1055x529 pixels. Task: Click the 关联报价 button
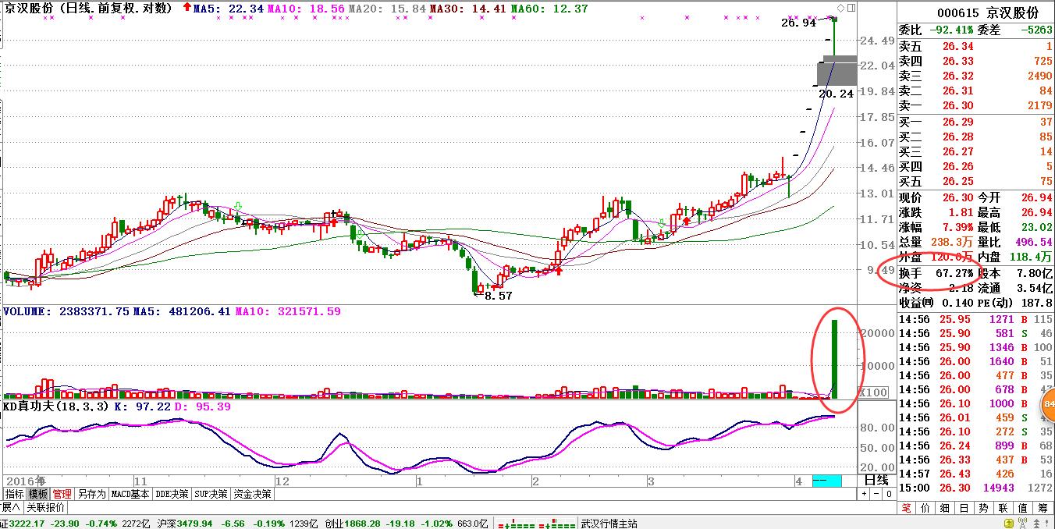click(x=46, y=507)
